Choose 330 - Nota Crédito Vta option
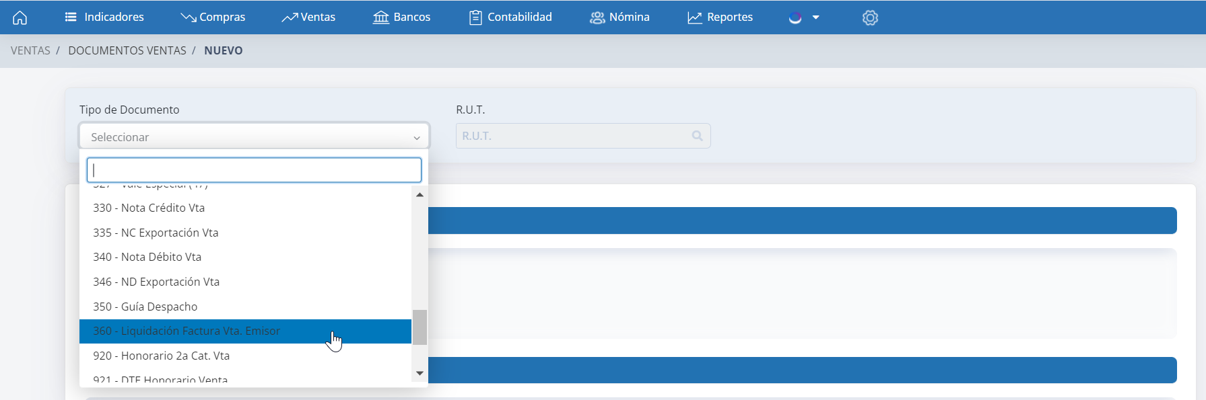1206x400 pixels. [149, 208]
